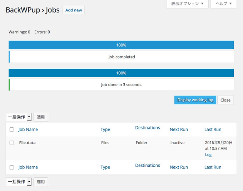
Task: Click the Job completed message
Action: 121,57
